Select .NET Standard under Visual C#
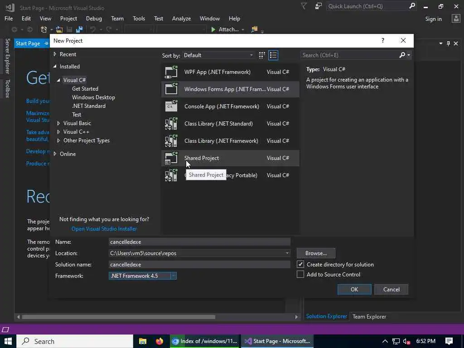464x348 pixels. pos(88,106)
